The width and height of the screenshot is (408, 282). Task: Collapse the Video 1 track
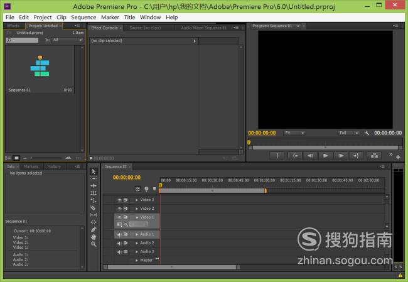pyautogui.click(x=137, y=217)
